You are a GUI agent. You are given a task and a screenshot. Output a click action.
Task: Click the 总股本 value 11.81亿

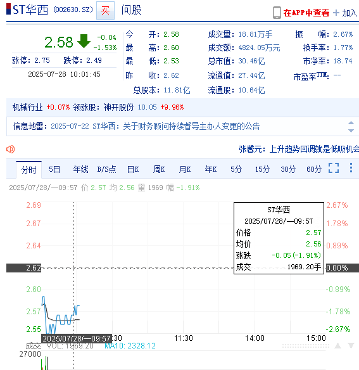pyautogui.click(x=177, y=91)
